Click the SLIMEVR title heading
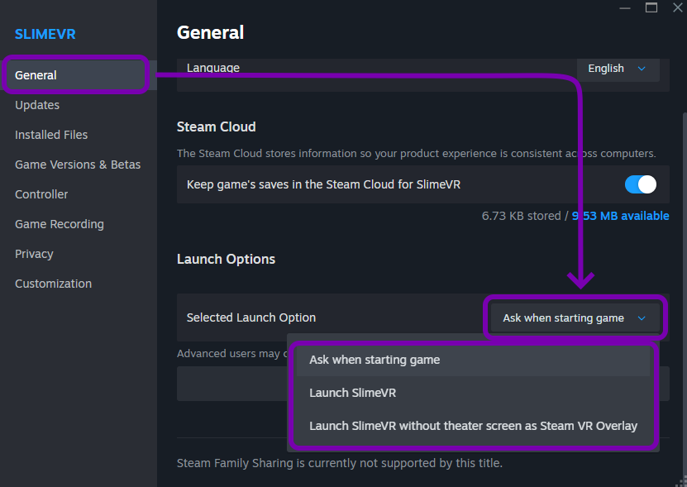 tap(45, 34)
